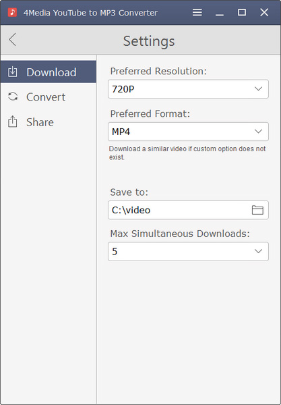Click the Save to path field C:\video
The width and height of the screenshot is (281, 405).
pyautogui.click(x=188, y=210)
